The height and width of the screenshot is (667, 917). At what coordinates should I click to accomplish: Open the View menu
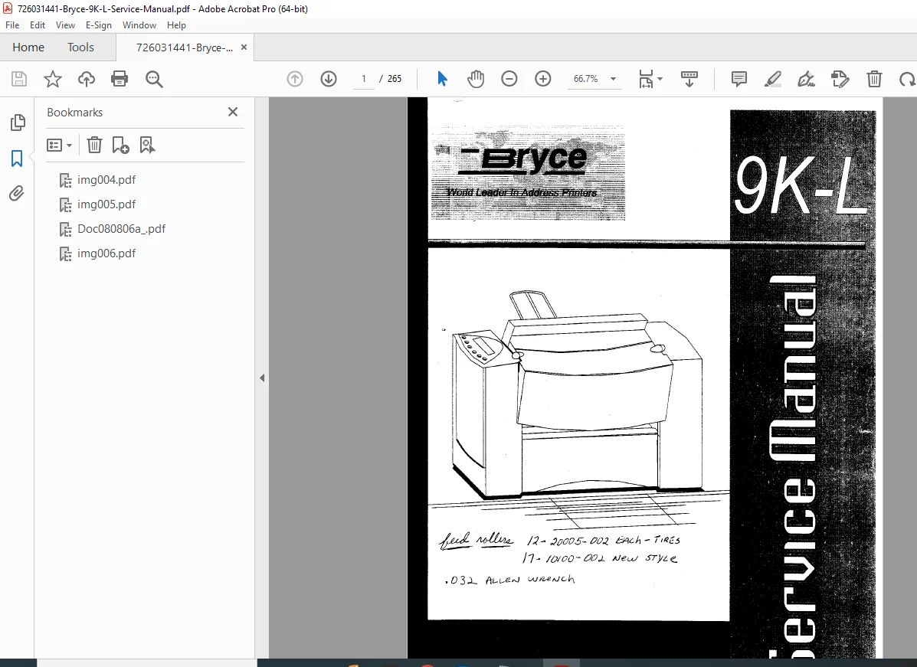tap(65, 25)
